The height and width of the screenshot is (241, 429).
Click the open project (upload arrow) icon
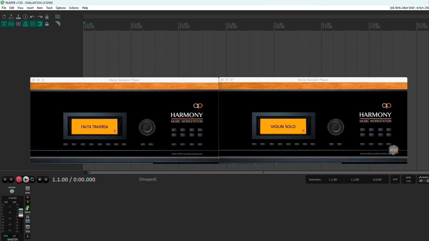11,17
